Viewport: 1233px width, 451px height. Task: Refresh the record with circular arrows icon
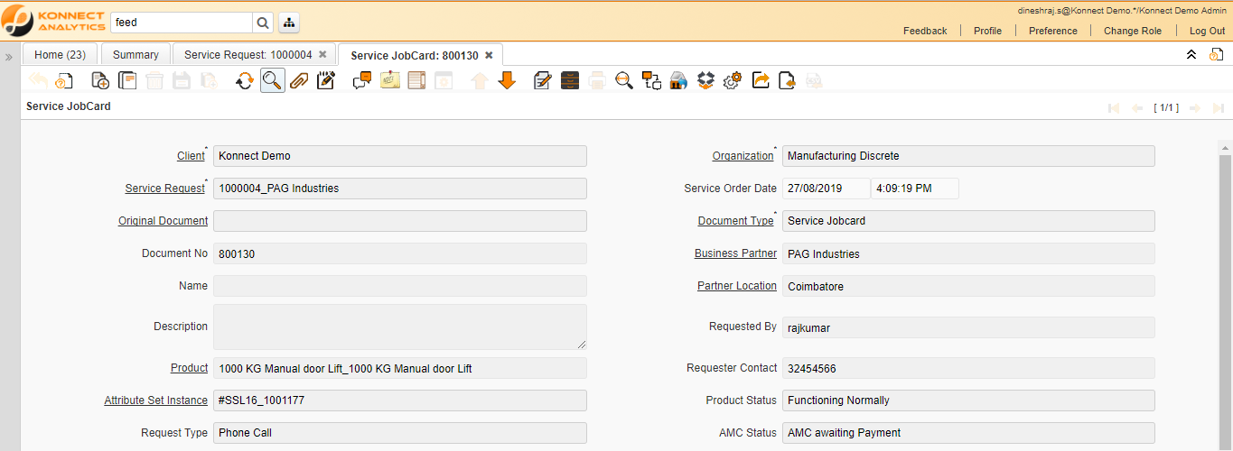[x=244, y=80]
